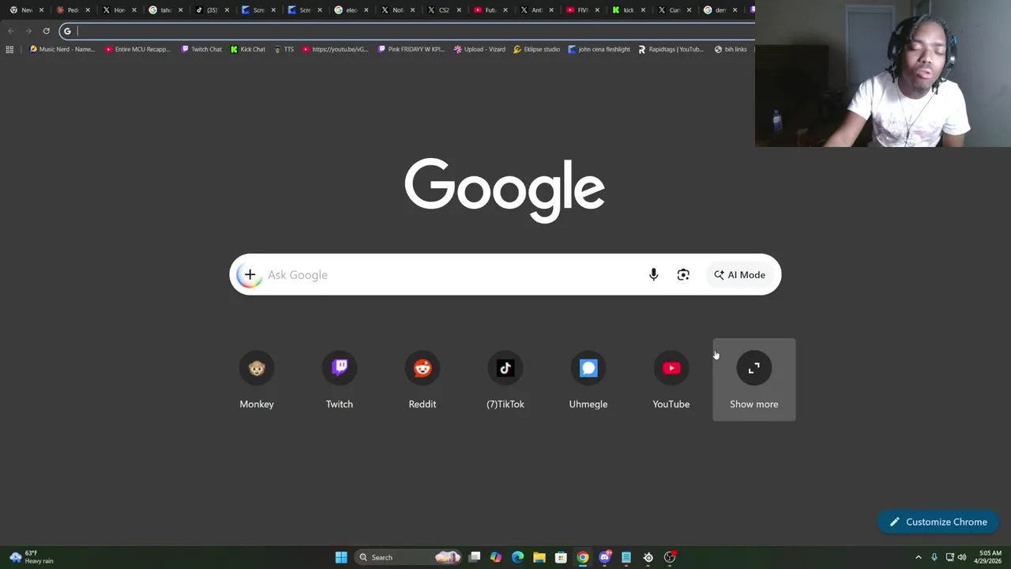Open the Entire MCU Recapp bookmark

[137, 49]
